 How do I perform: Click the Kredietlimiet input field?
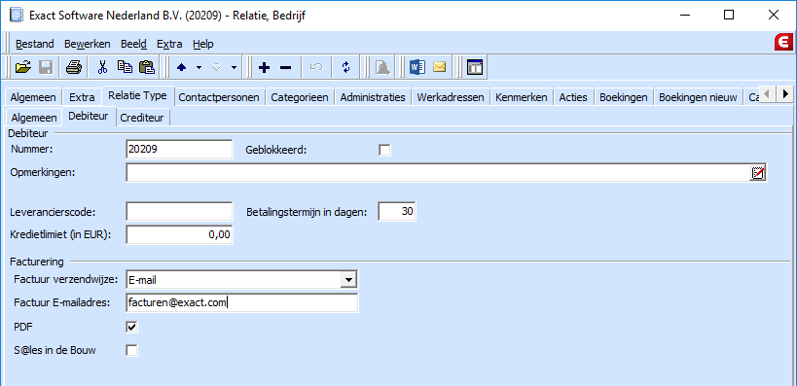[179, 234]
